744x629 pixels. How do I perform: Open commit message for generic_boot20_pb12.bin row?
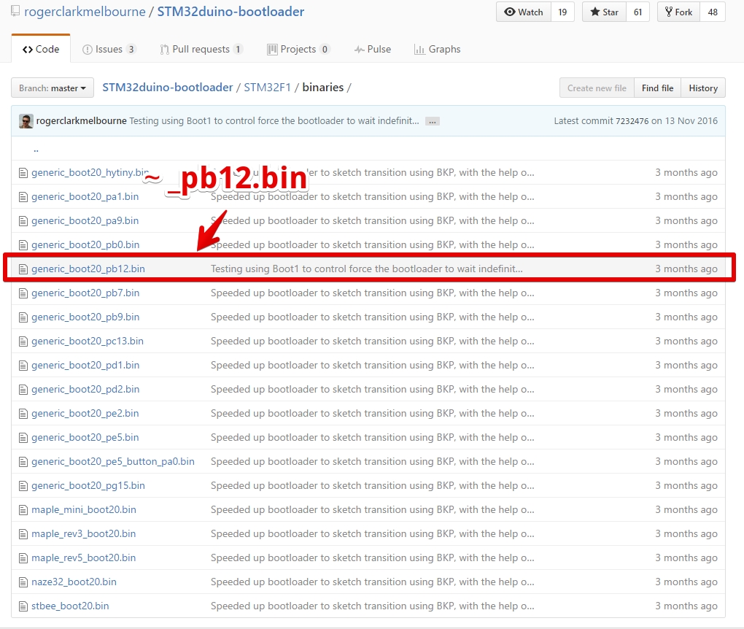(x=367, y=269)
